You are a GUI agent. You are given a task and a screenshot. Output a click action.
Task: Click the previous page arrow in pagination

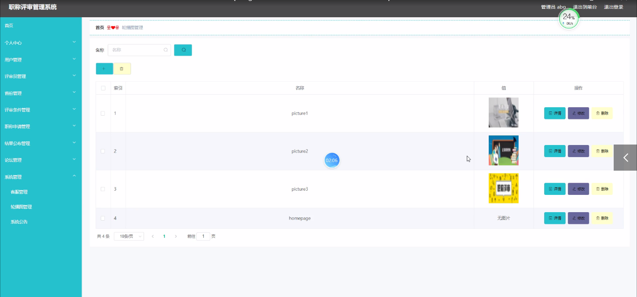pos(152,236)
